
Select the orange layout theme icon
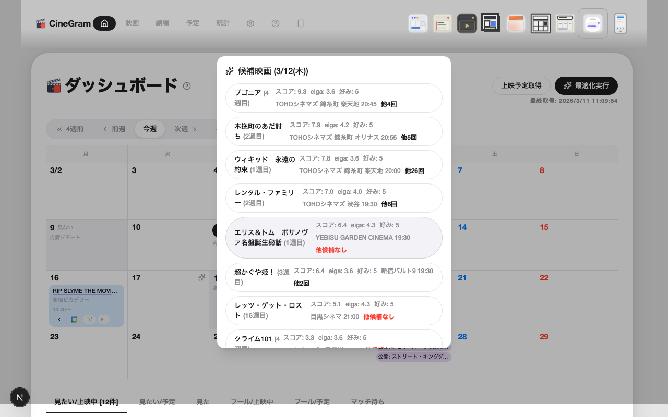[516, 23]
